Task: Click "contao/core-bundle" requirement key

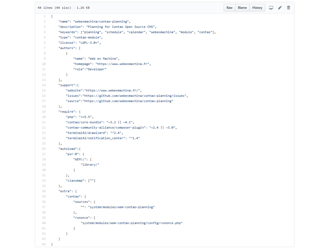Action: [x=84, y=122]
